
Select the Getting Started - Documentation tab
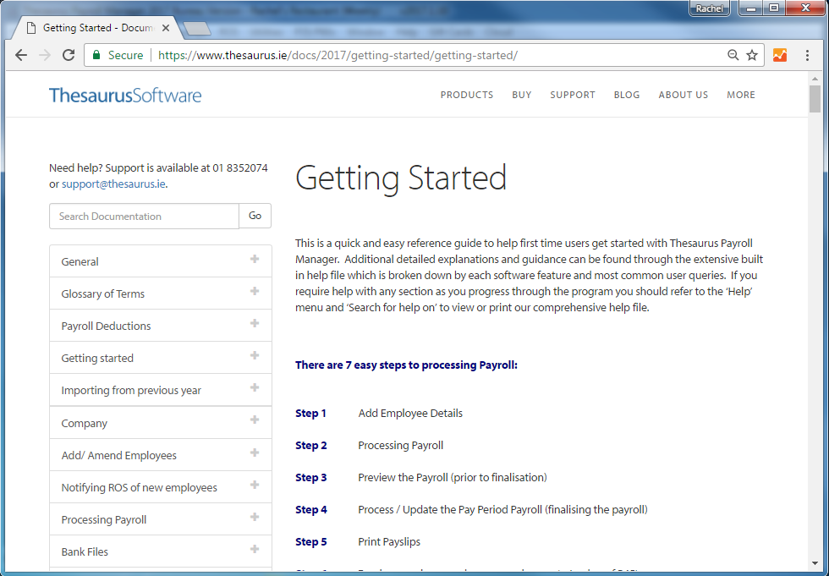(x=98, y=28)
